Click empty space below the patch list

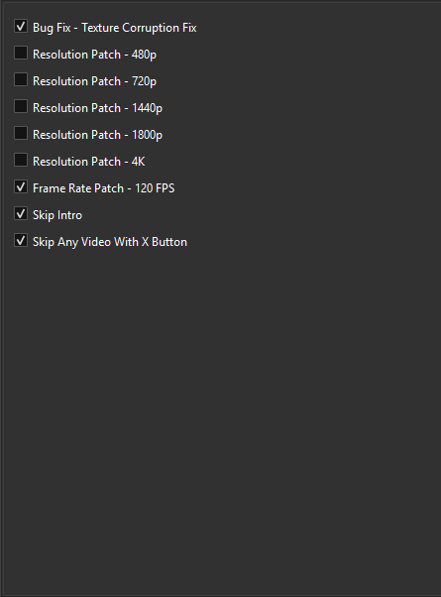221,418
